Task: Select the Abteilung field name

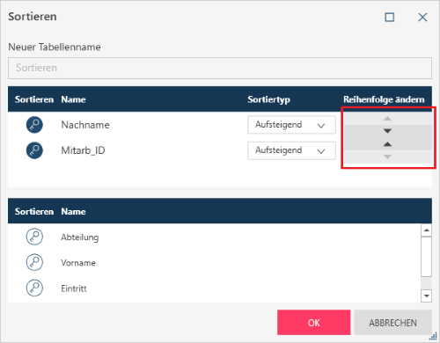Action: coord(80,237)
